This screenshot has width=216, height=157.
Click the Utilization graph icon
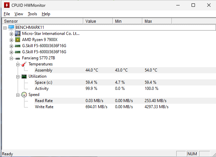pos(24,76)
